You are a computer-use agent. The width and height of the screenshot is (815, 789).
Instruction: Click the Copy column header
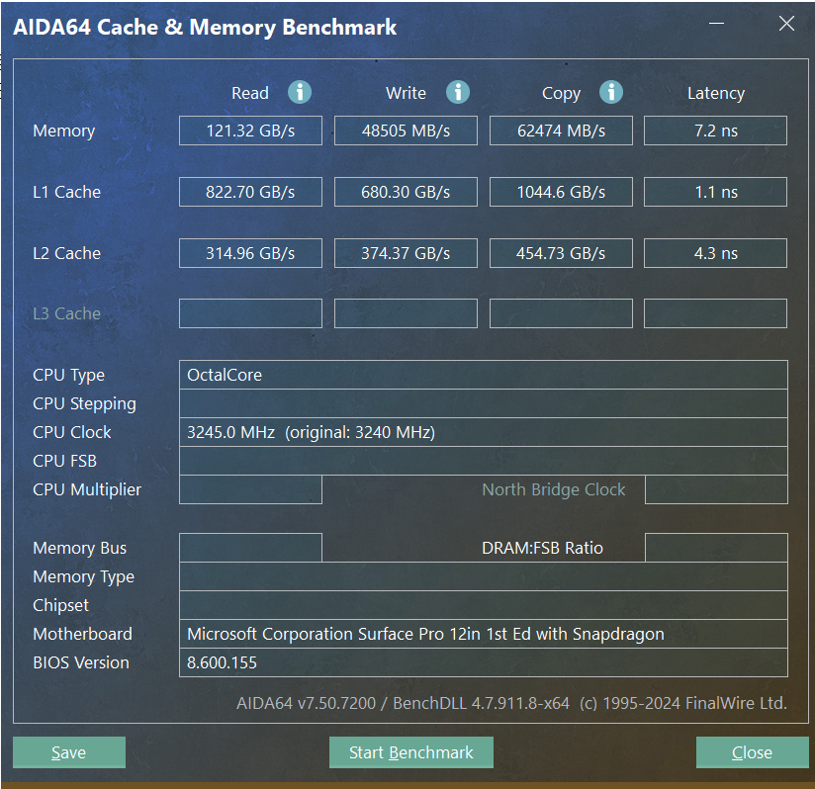tap(561, 94)
